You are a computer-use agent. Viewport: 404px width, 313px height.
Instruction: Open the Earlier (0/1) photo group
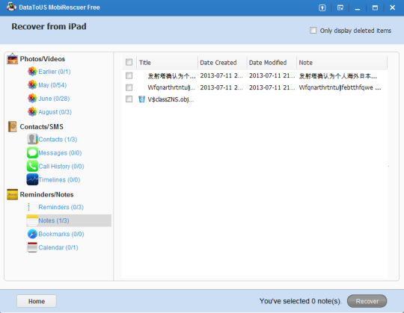click(55, 72)
